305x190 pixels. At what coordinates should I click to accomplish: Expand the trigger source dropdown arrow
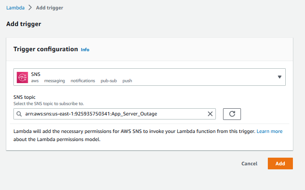click(279, 77)
